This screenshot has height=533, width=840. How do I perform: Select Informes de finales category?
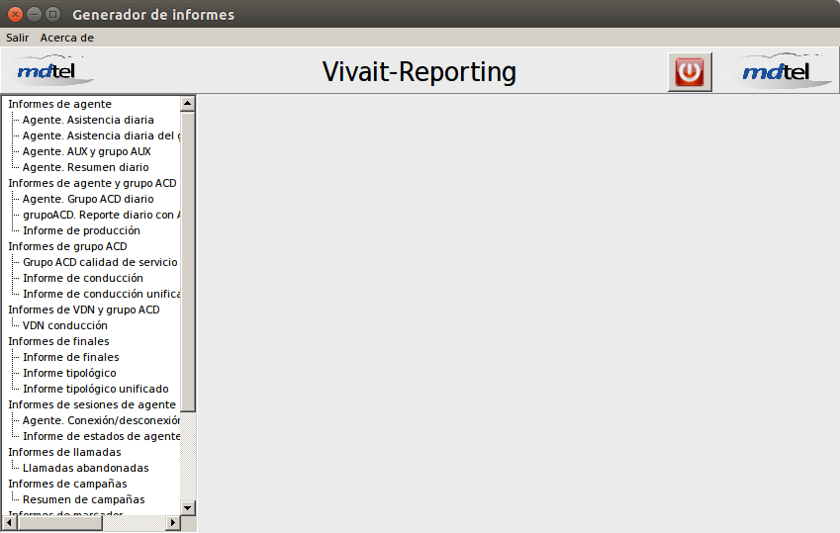click(x=59, y=341)
